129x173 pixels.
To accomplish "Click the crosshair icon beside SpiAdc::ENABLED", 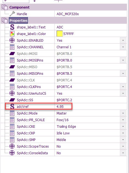I will (x=12, y=40).
